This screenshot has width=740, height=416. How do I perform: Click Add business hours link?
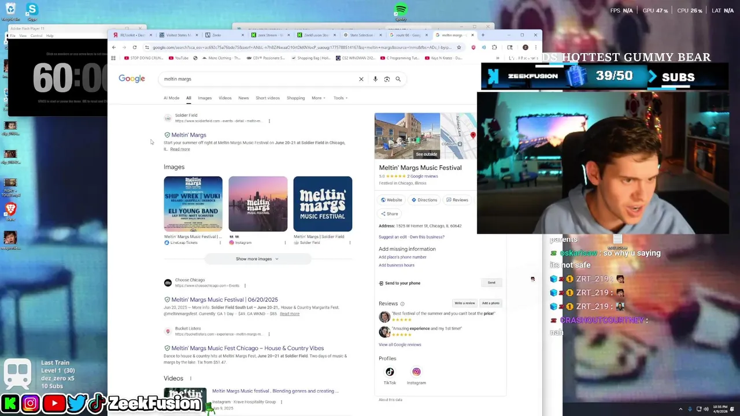pos(397,265)
